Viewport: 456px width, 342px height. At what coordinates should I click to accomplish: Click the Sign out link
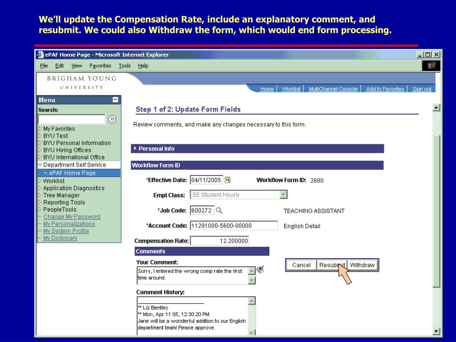422,89
